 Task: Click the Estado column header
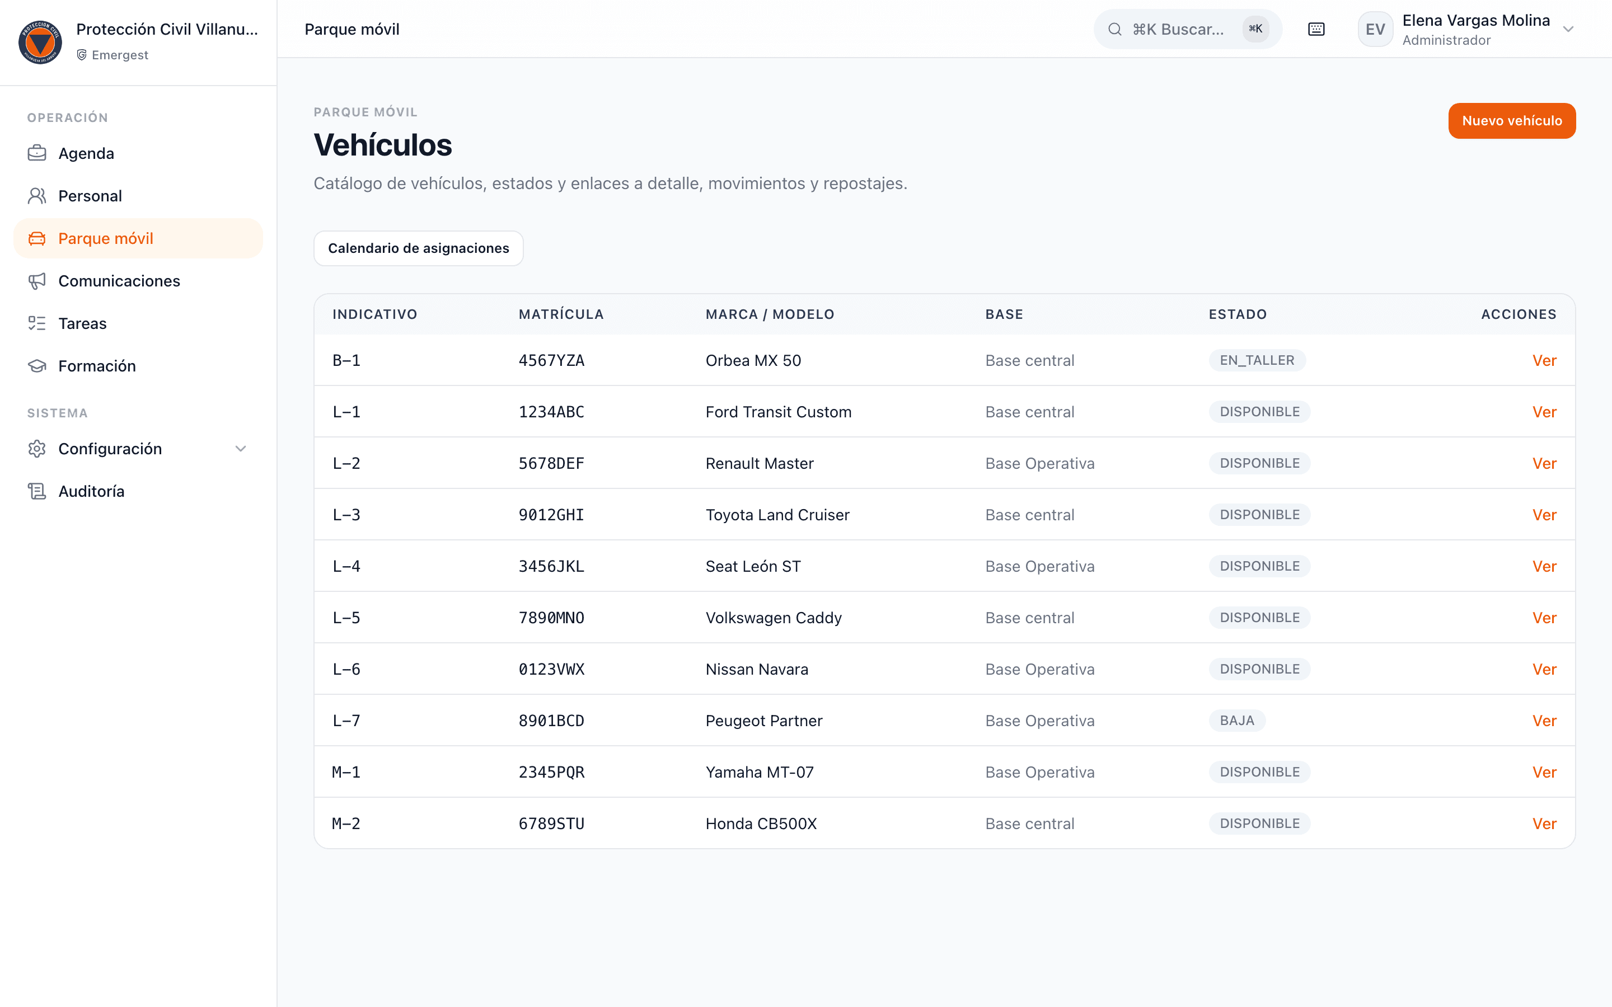coord(1238,314)
